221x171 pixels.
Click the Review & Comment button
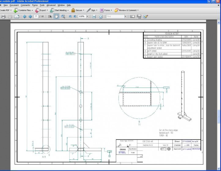(126, 10)
